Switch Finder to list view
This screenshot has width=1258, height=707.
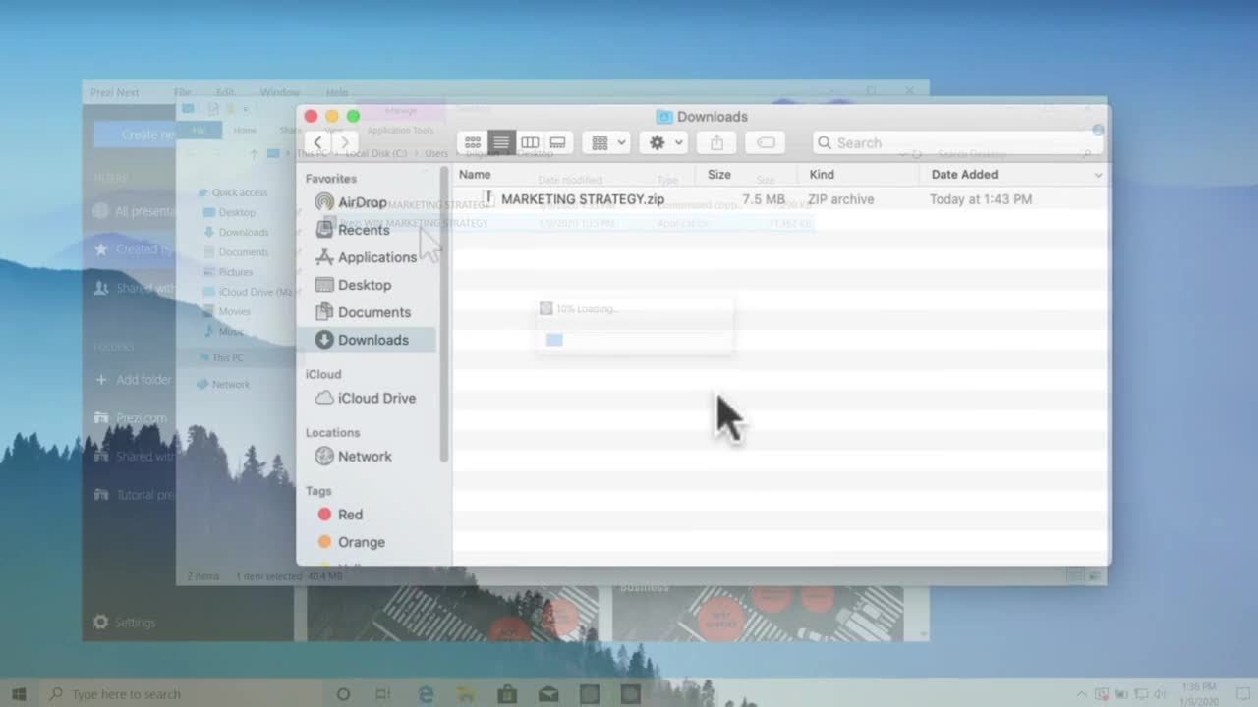(501, 143)
